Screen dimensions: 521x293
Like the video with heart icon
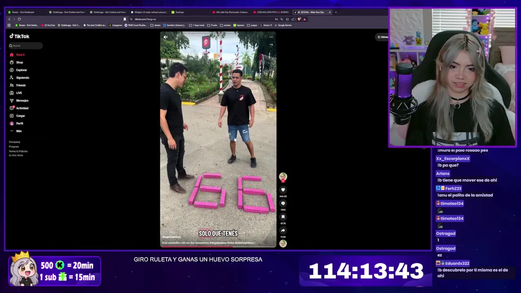coord(283,190)
